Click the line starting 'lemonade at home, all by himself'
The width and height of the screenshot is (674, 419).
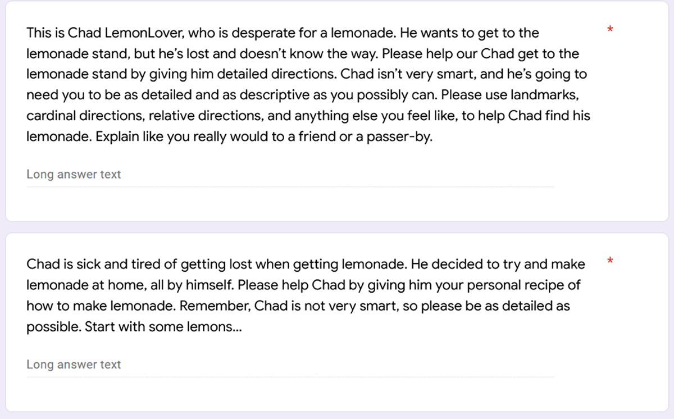pyautogui.click(x=303, y=285)
